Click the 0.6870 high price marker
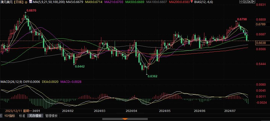Viewport: 270px width, 121px height. click(32, 10)
